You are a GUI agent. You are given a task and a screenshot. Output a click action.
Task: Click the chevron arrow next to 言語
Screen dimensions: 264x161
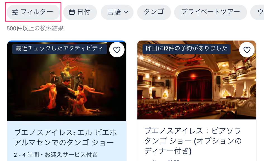[x=126, y=13]
